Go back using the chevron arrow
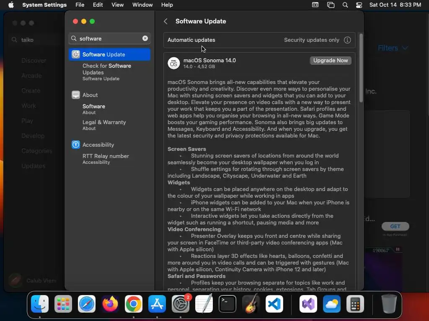 (x=165, y=21)
